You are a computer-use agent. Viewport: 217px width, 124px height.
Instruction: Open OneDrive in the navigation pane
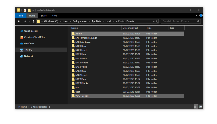pos(29,43)
